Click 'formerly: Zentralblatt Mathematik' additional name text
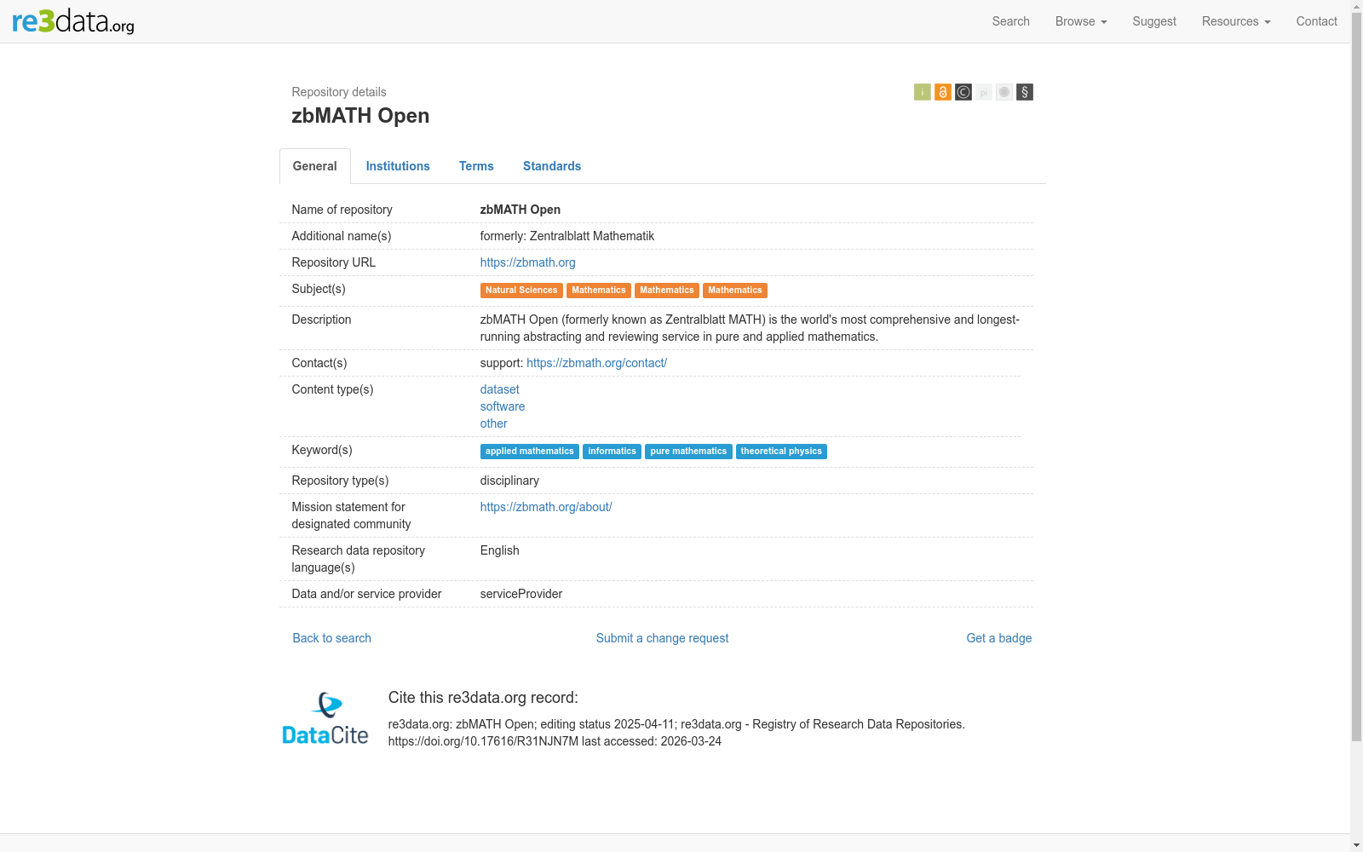 coord(567,236)
